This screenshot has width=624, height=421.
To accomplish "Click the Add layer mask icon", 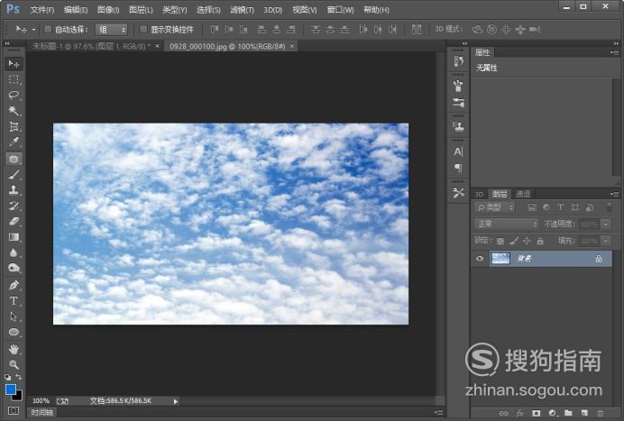I will pos(536,414).
